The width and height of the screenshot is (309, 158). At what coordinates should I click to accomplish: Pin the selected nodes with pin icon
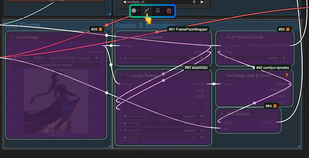[x=158, y=11]
